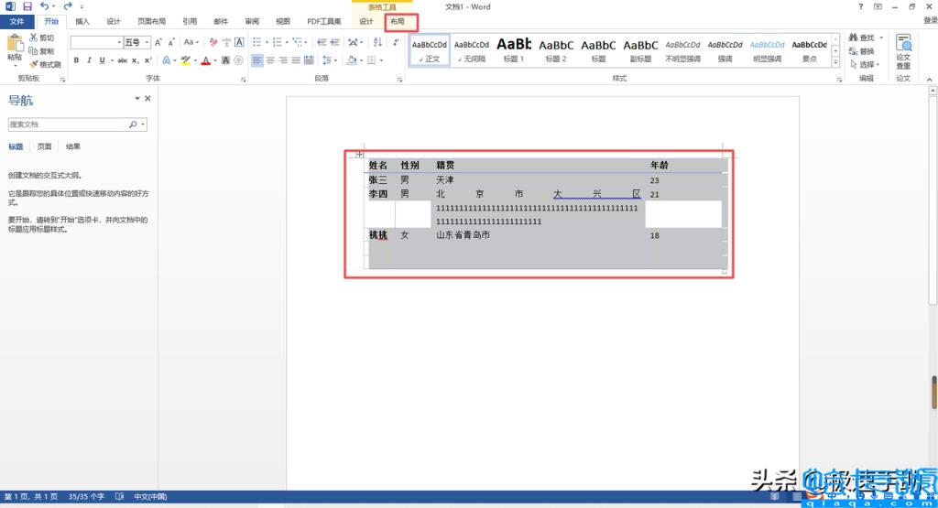Open the table tools 布局 tab
Image resolution: width=938 pixels, height=508 pixels.
point(398,22)
